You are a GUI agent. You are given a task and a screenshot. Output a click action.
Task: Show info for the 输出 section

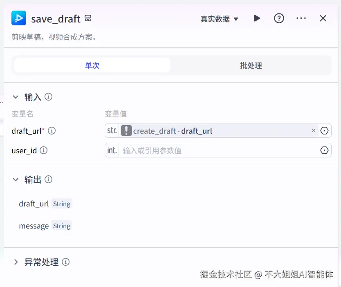48,179
